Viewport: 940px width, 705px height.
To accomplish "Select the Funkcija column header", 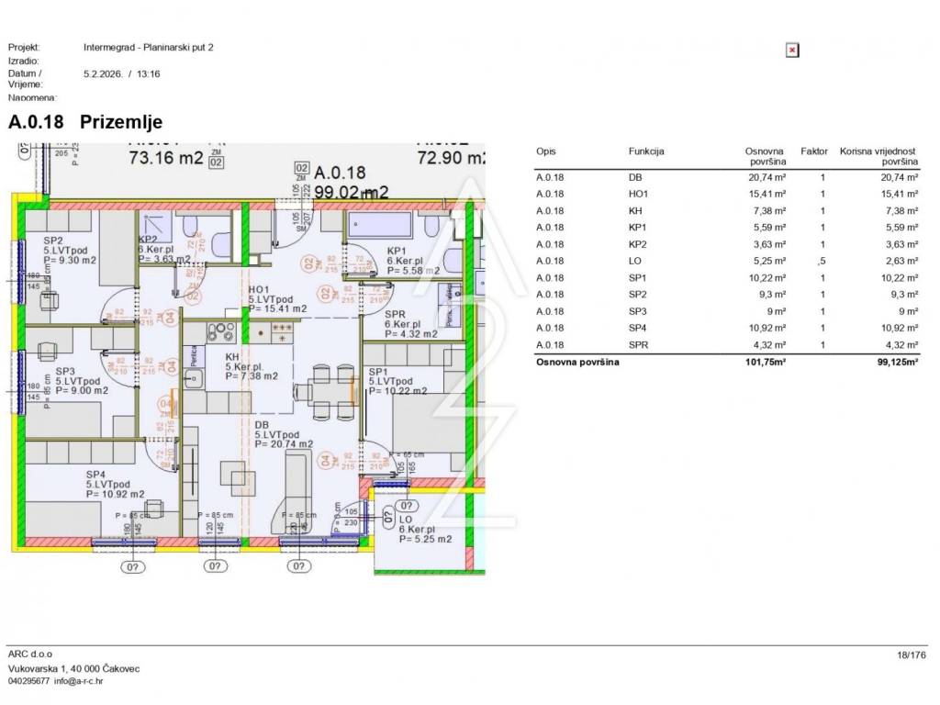I will tap(646, 151).
